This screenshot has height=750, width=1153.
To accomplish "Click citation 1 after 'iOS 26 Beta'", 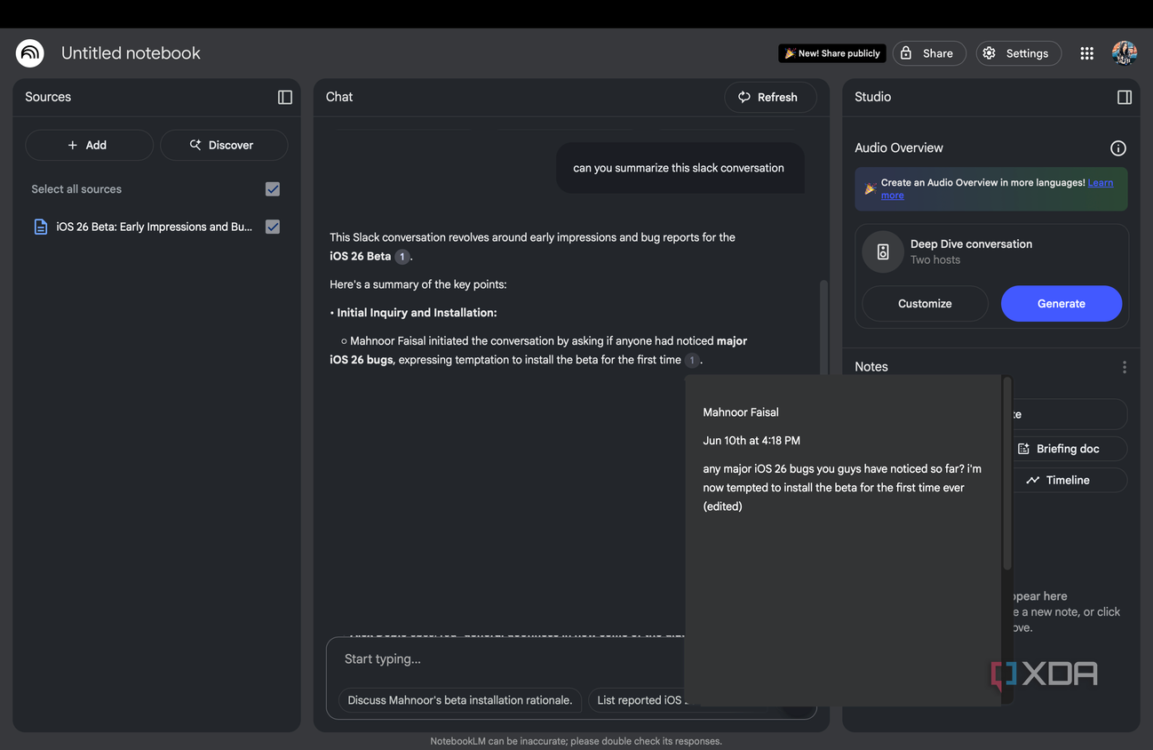I will [402, 256].
